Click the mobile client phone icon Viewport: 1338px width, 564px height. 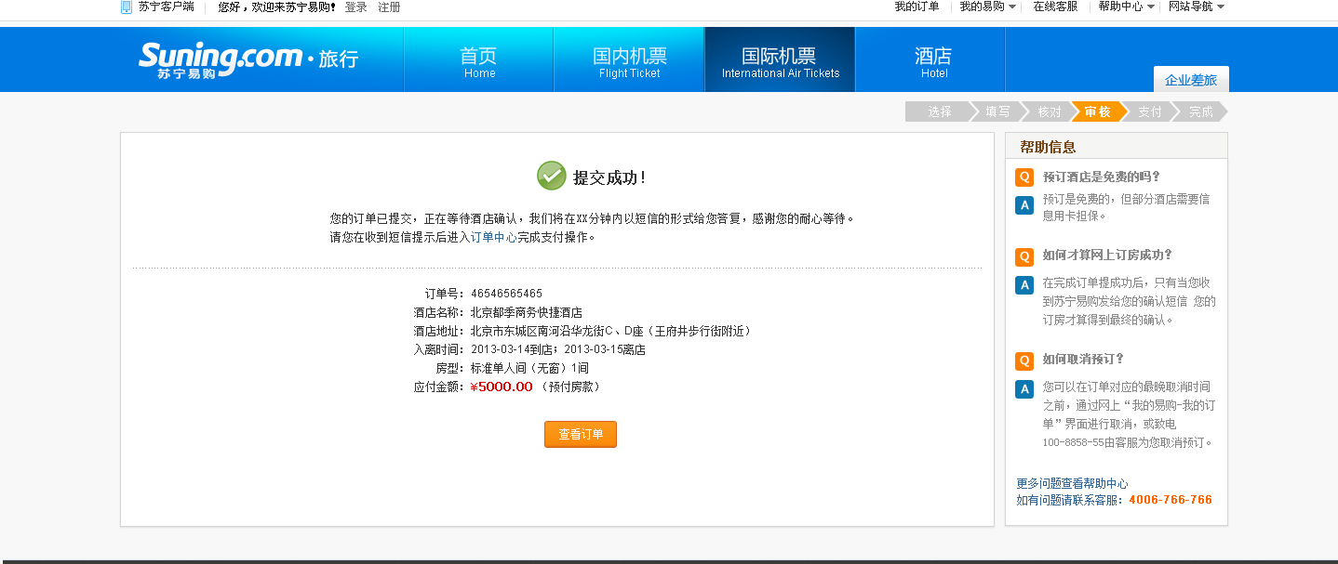point(127,7)
